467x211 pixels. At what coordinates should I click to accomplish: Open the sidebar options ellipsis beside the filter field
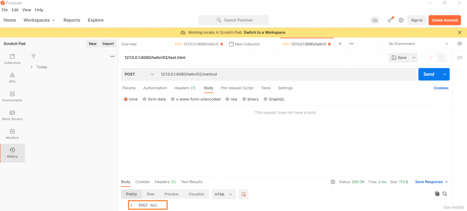(112, 56)
